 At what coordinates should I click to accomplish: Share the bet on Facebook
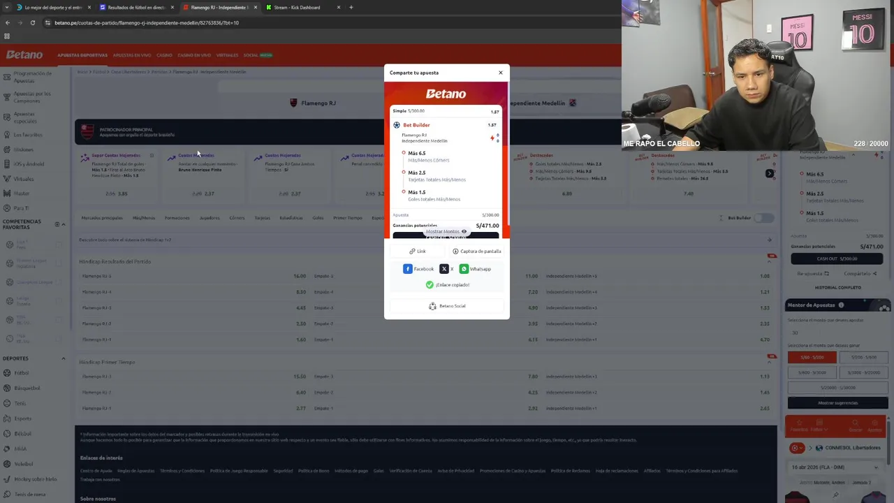418,269
